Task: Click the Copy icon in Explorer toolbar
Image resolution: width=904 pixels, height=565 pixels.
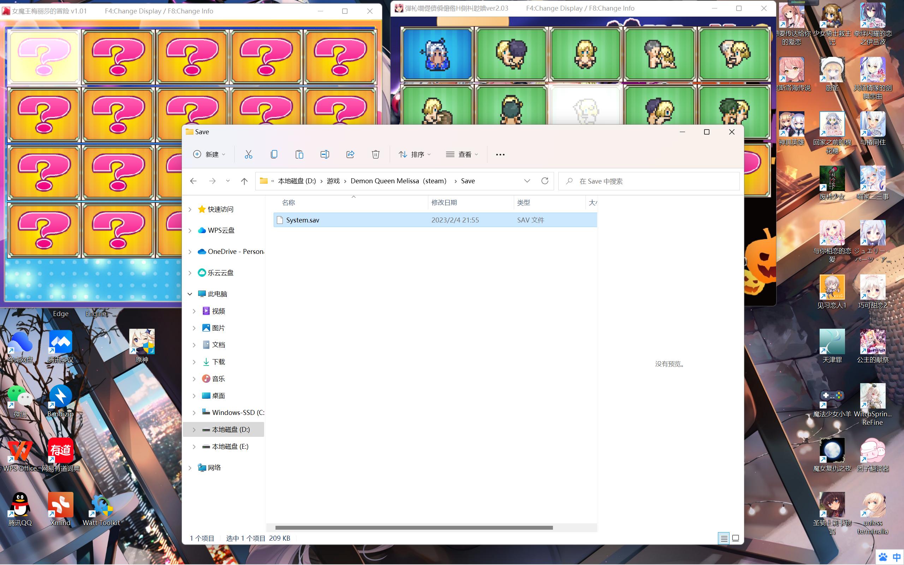Action: (x=274, y=154)
